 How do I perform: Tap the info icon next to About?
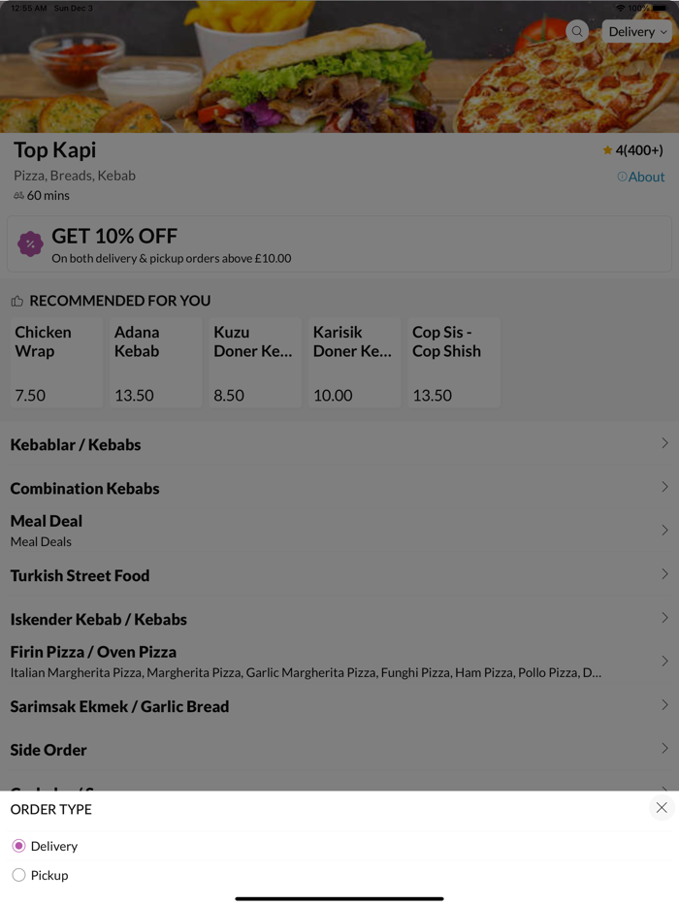621,177
